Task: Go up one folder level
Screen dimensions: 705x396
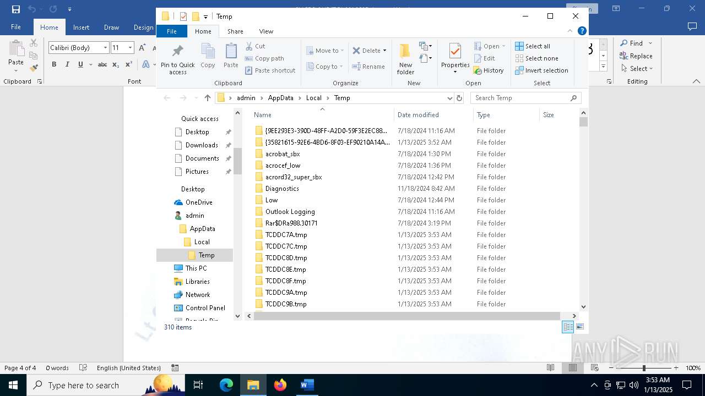Action: coord(207,98)
